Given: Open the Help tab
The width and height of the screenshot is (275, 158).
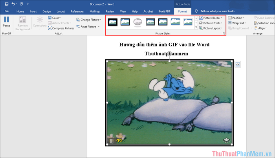Looking at the screenshot, I should click(134, 11).
